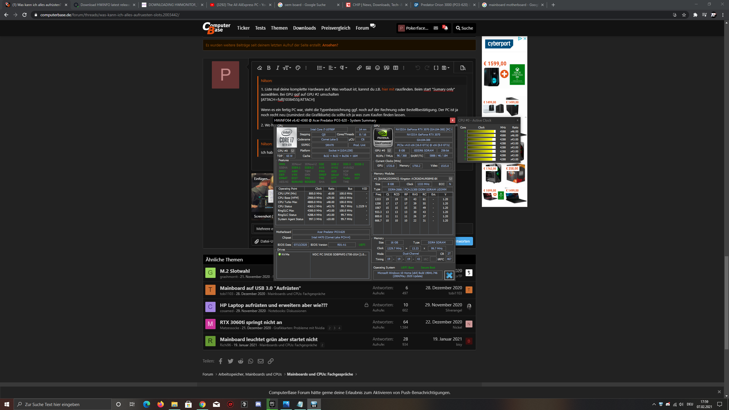Toggle italic formatting in the editor

click(278, 68)
